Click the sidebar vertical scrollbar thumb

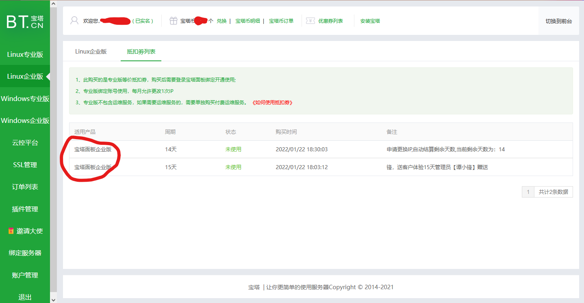click(53, 149)
